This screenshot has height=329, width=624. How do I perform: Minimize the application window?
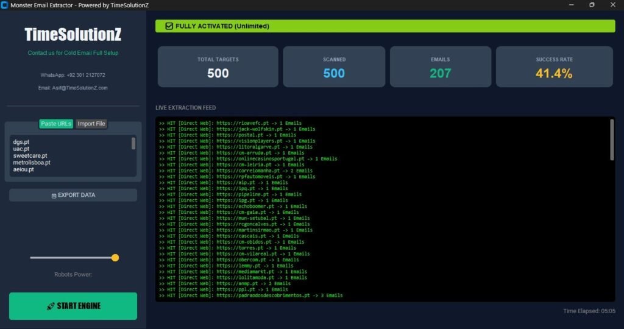pyautogui.click(x=572, y=5)
